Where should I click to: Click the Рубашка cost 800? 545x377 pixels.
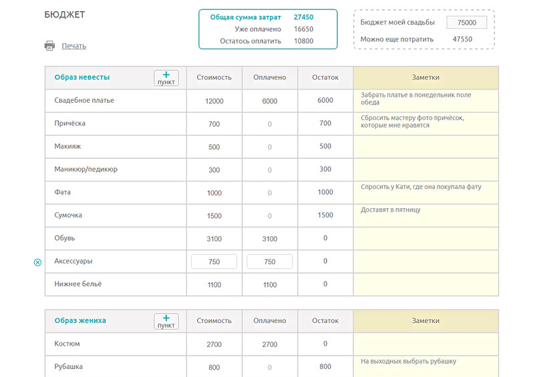[x=214, y=367]
